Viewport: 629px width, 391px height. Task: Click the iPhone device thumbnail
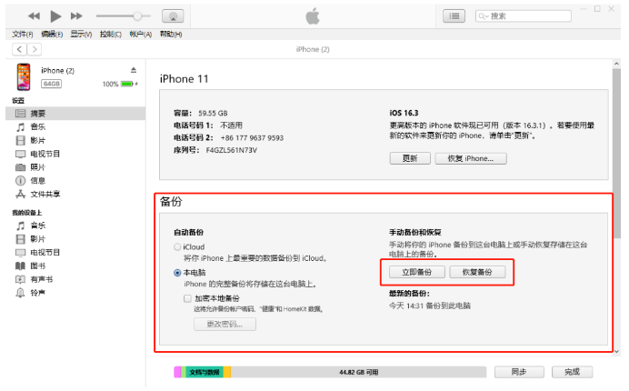click(24, 76)
